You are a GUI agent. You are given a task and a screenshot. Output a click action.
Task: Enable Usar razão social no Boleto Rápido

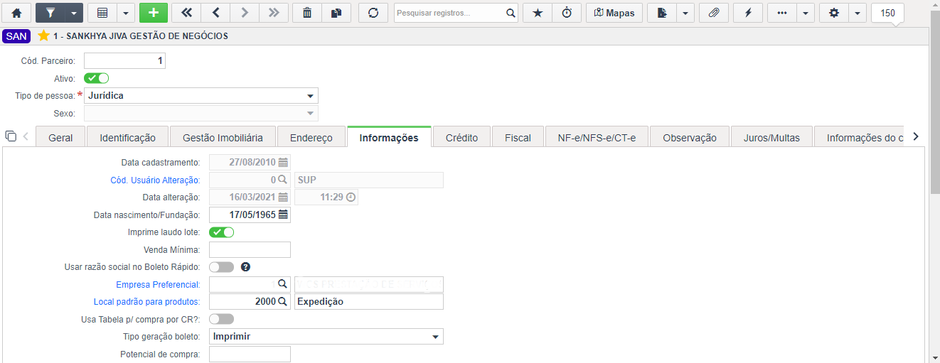[221, 267]
